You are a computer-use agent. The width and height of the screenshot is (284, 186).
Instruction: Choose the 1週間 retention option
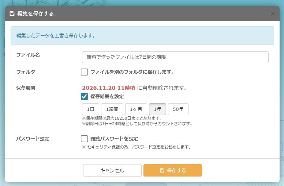tap(112, 109)
